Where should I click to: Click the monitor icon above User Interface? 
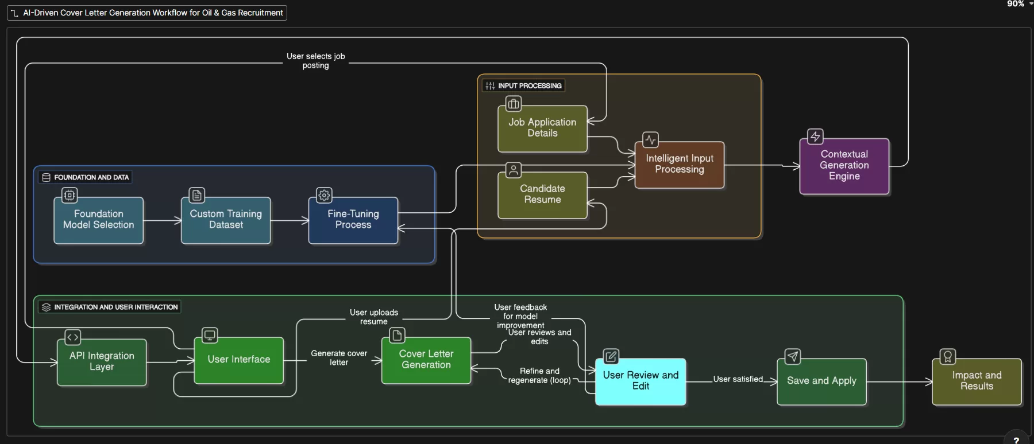(210, 335)
